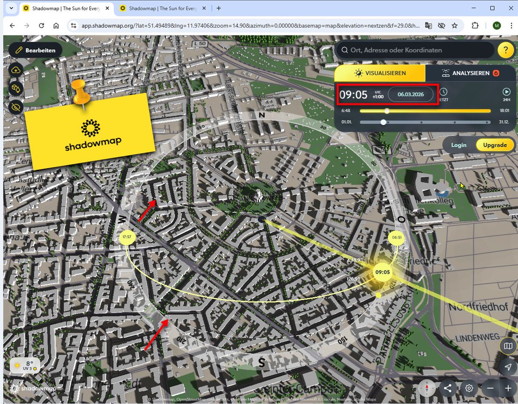Screen dimensions: 518x404
Task: Click the URL in the address bar
Action: 251,25
